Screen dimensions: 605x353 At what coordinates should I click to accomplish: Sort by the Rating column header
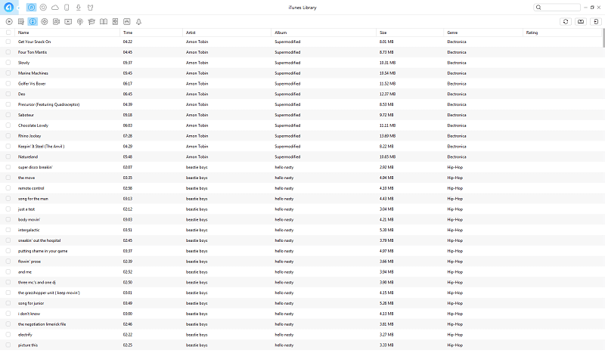pyautogui.click(x=562, y=33)
